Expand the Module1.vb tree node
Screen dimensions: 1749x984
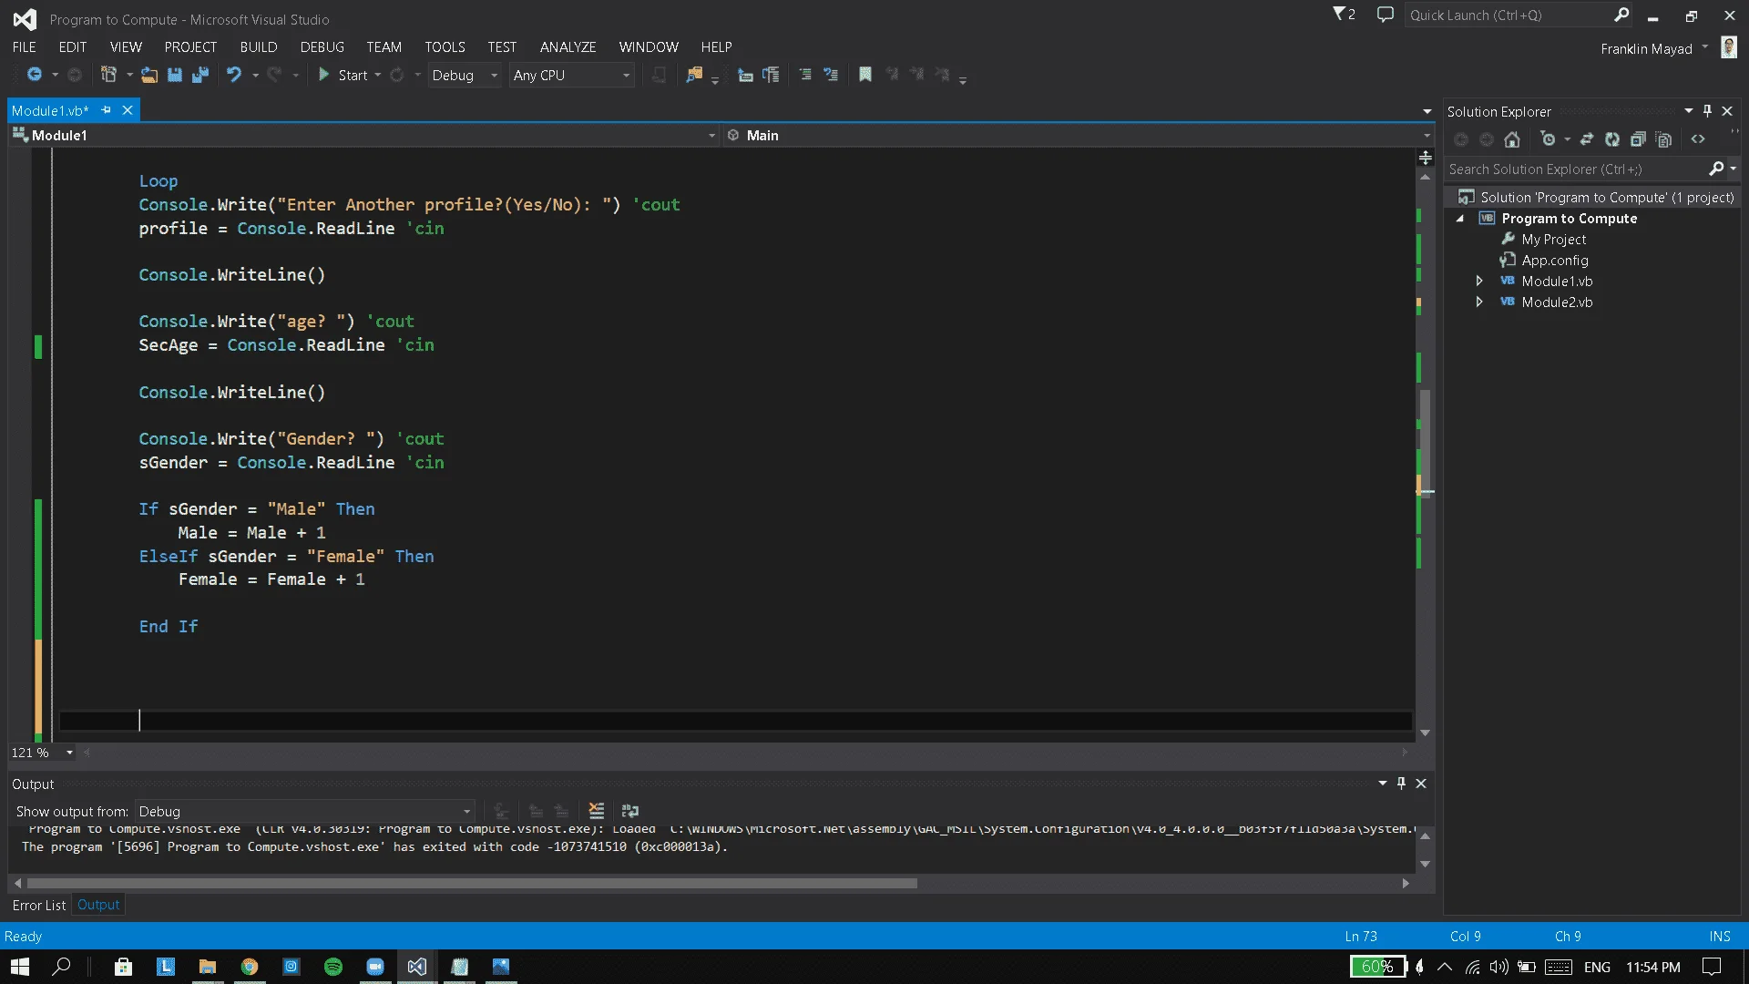(1479, 282)
